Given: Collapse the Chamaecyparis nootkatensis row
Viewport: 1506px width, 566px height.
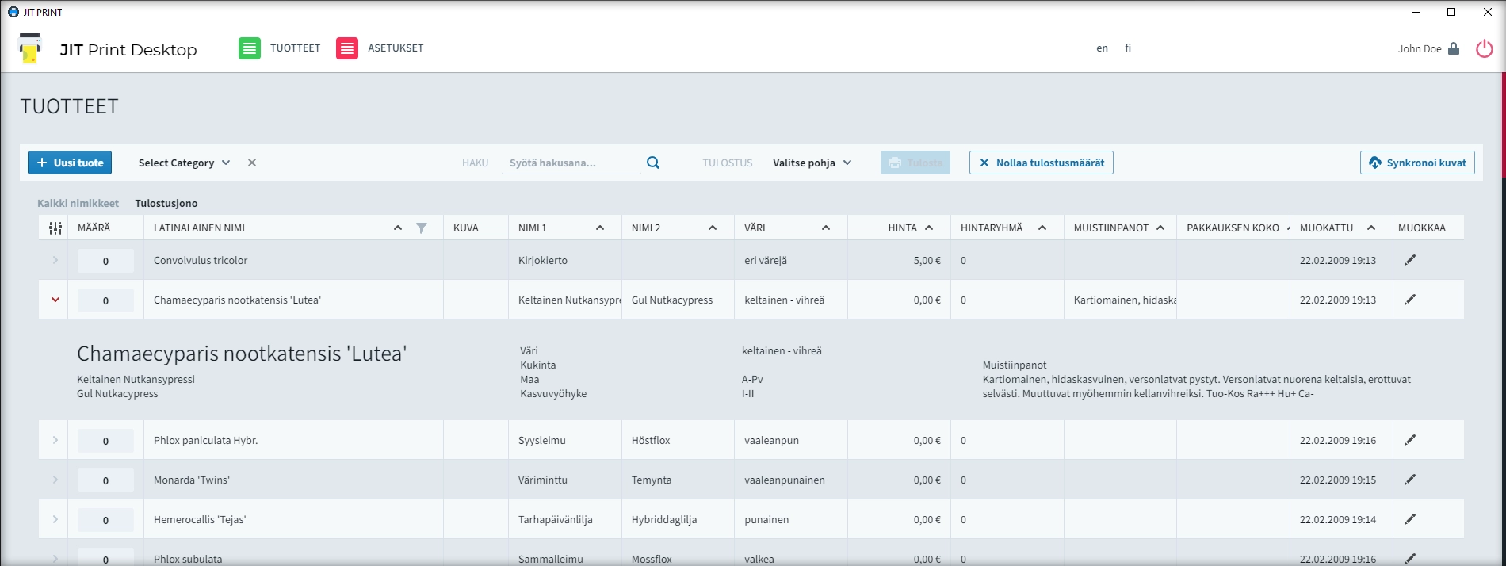Looking at the screenshot, I should [55, 300].
